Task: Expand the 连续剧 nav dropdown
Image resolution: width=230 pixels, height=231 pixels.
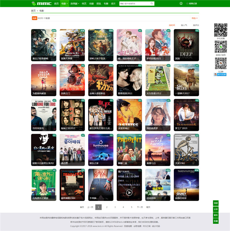Action: click(x=74, y=4)
